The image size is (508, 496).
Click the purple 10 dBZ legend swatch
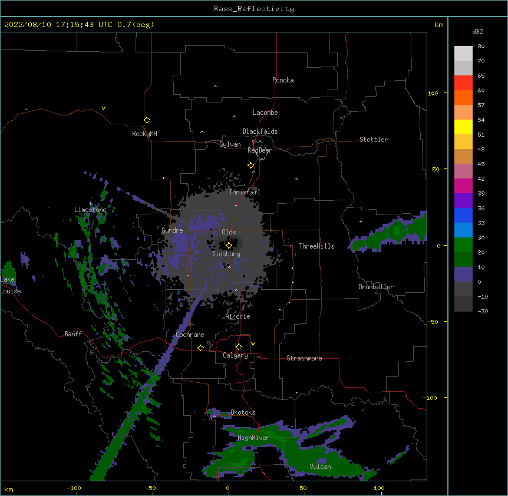[x=463, y=275]
